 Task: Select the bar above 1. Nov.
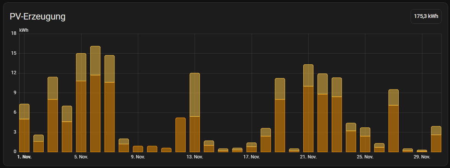pos(24,128)
